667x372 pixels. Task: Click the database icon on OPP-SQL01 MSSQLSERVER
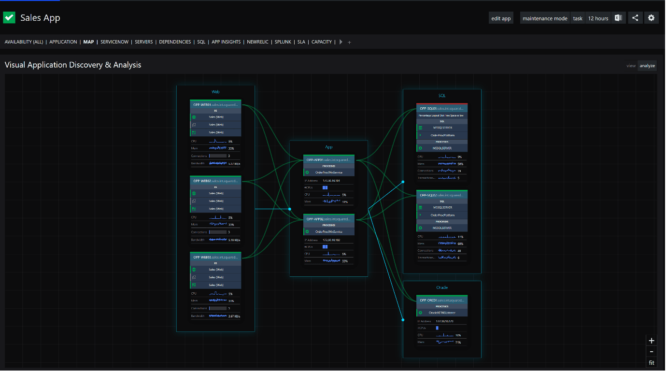point(420,128)
